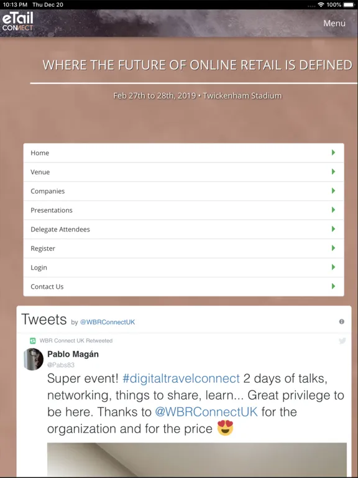The width and height of the screenshot is (358, 478).
Task: Open the Pablo Magán name link
Action: point(73,354)
